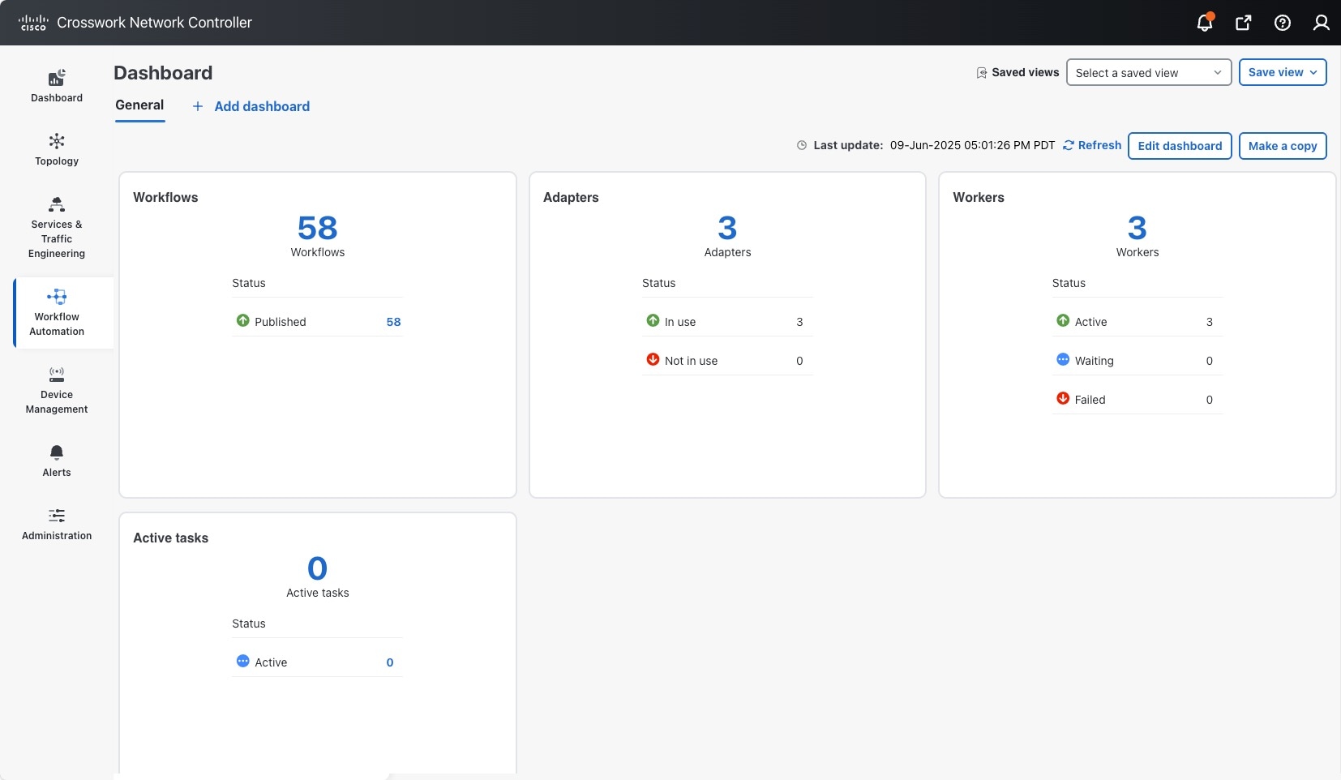This screenshot has width=1341, height=780.
Task: Refresh the dashboard data
Action: click(x=1092, y=145)
